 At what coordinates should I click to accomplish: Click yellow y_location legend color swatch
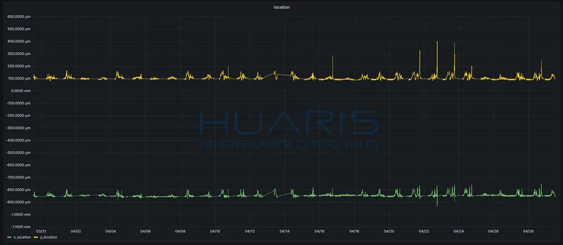tap(36, 238)
